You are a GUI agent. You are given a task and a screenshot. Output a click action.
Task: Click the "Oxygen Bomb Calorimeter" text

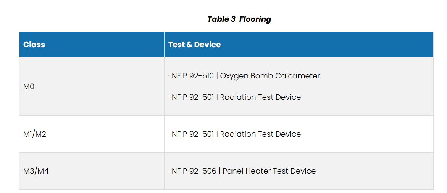[x=270, y=76]
